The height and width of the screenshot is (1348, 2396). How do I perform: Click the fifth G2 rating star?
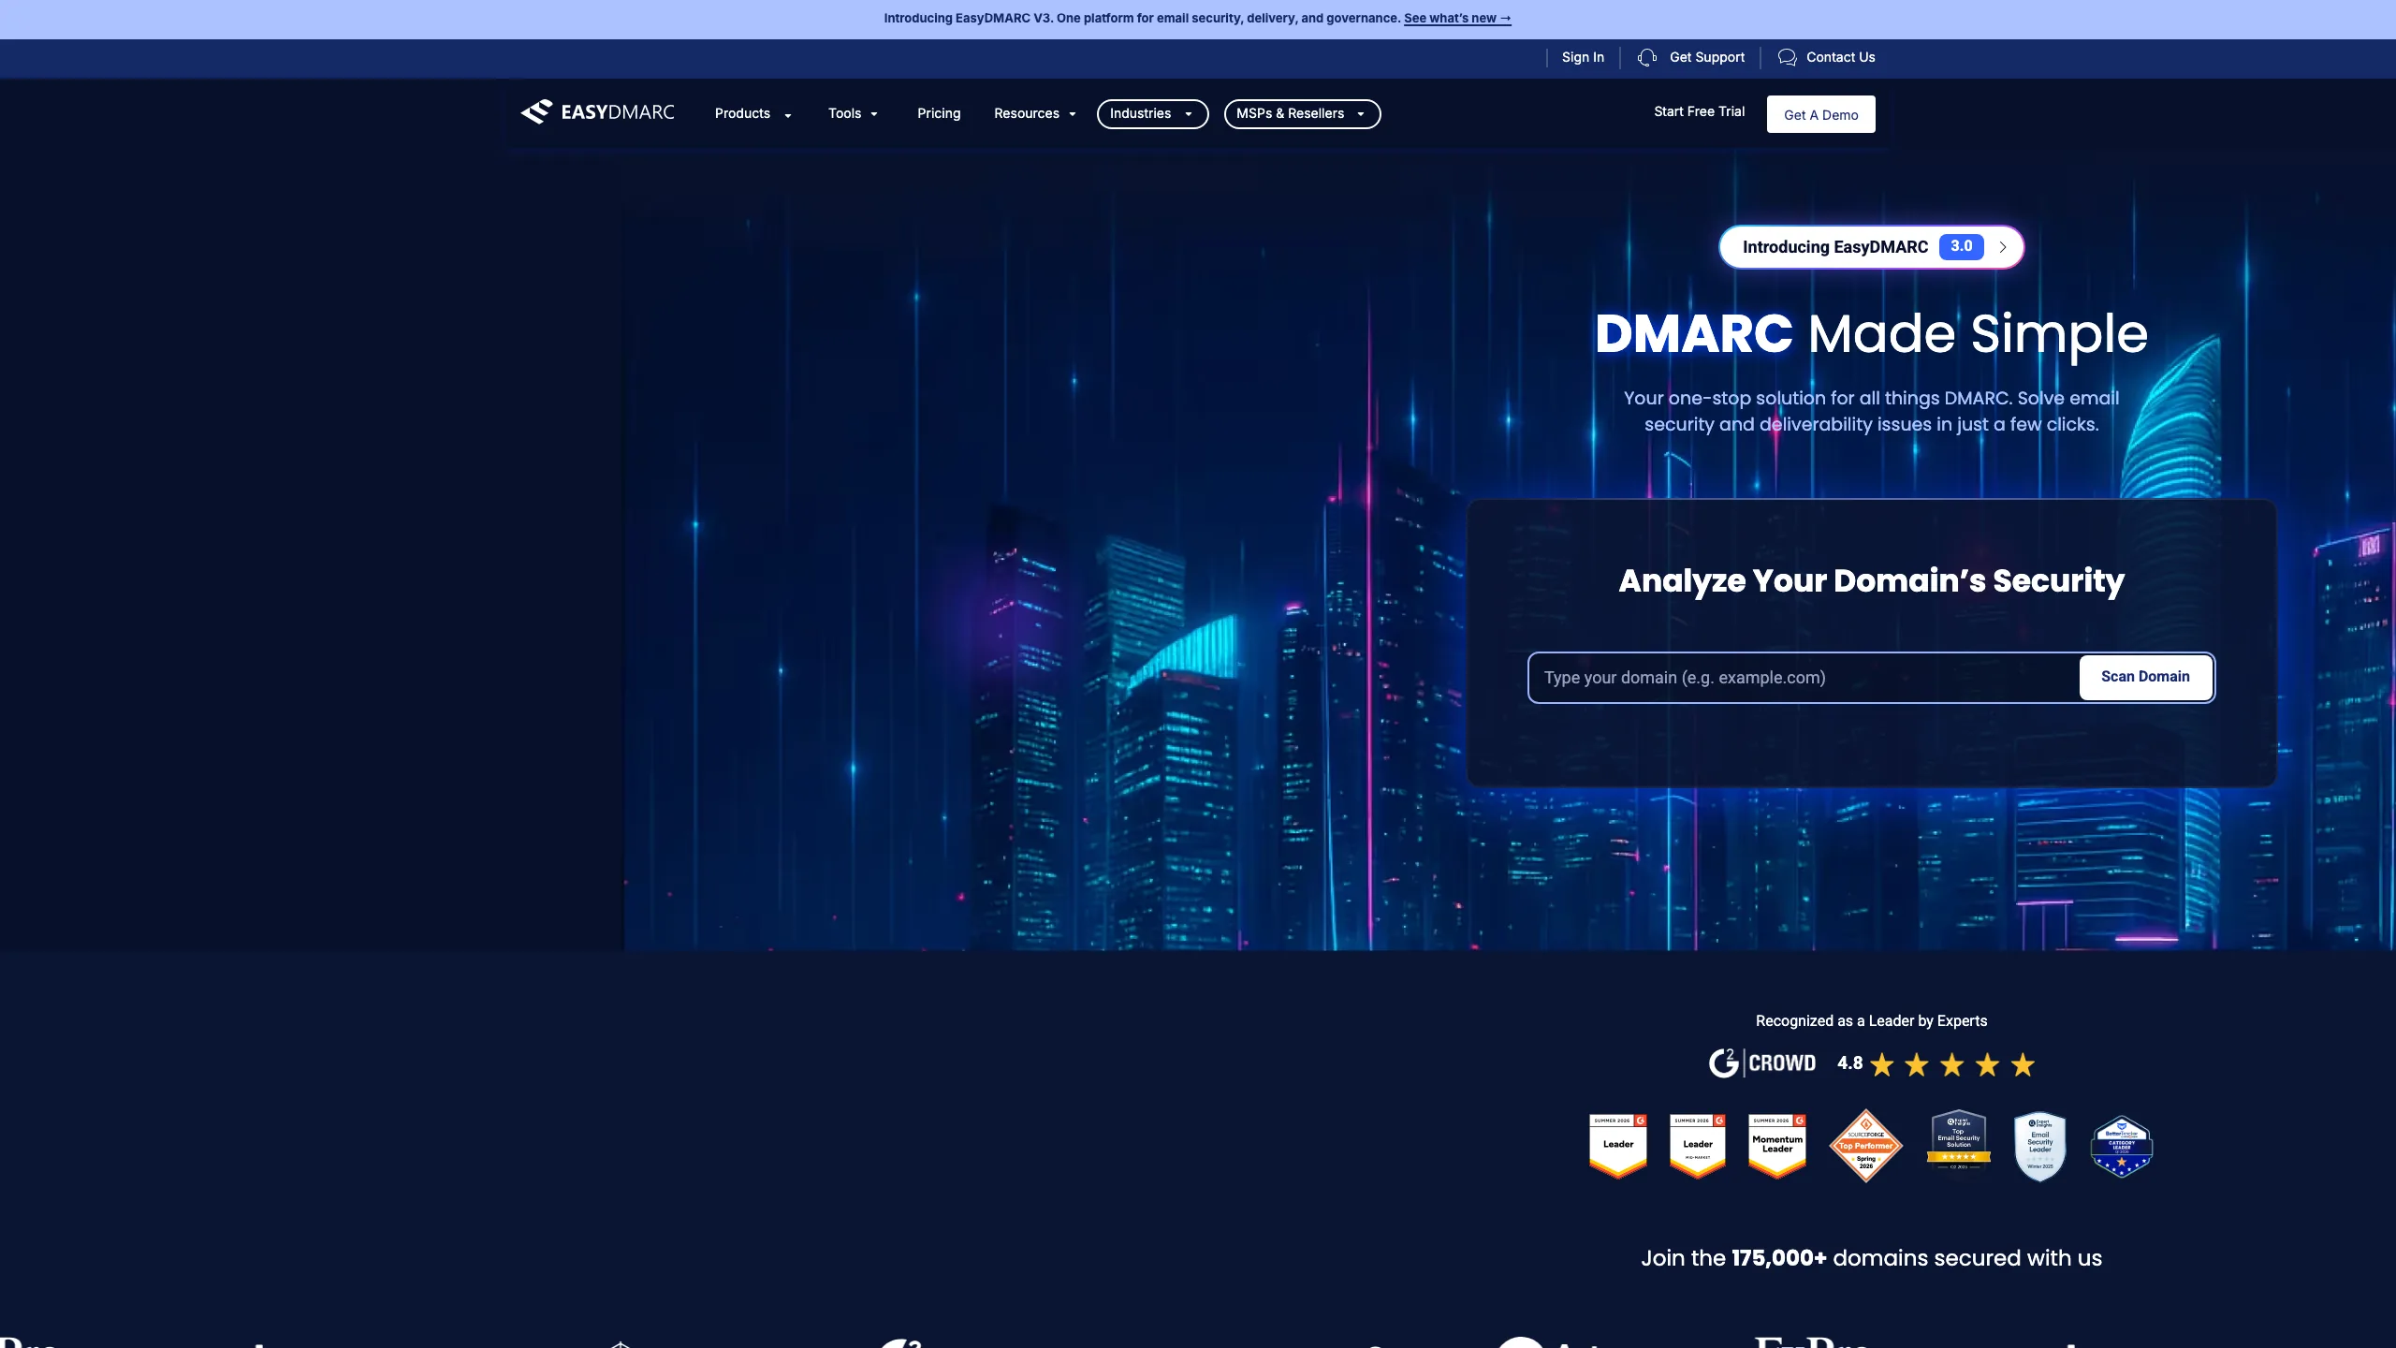(x=2023, y=1064)
